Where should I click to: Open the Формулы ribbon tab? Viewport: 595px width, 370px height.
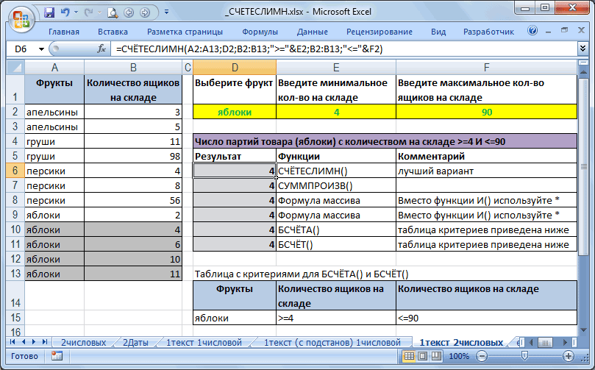coord(260,32)
